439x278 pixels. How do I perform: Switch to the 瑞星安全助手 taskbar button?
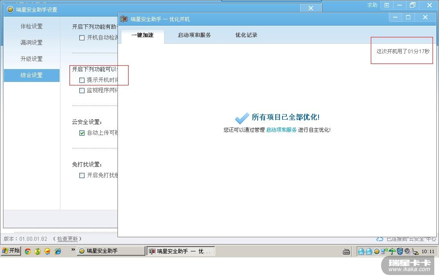[x=111, y=251]
